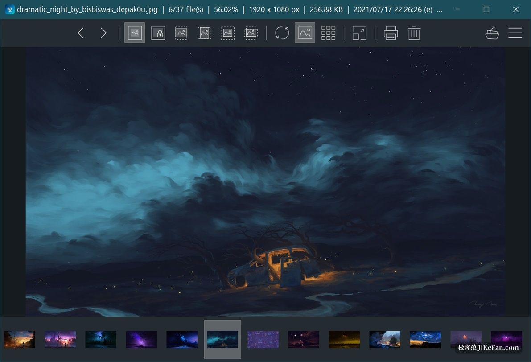Screen dimensions: 531x362
Task: Select the purple patterned thumbnail
Action: point(263,340)
